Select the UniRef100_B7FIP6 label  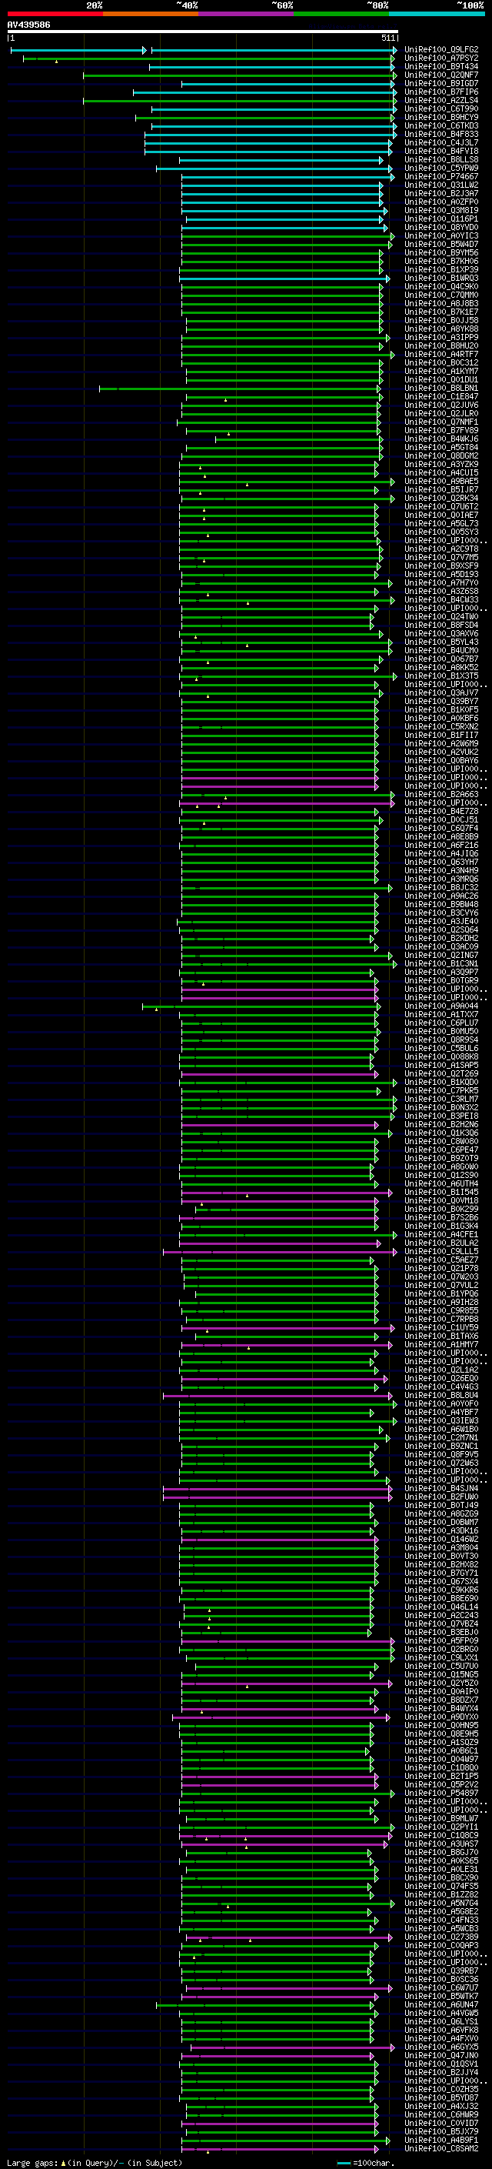pos(441,92)
